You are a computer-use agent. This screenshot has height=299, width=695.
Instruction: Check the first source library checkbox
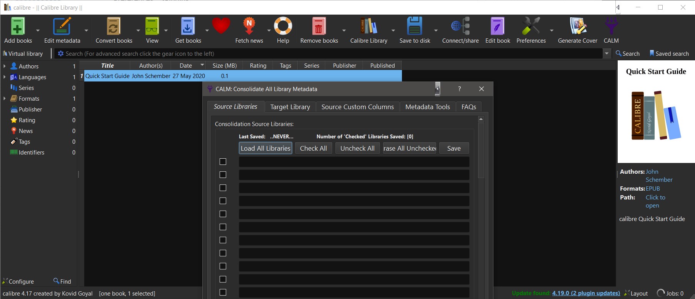tap(223, 162)
